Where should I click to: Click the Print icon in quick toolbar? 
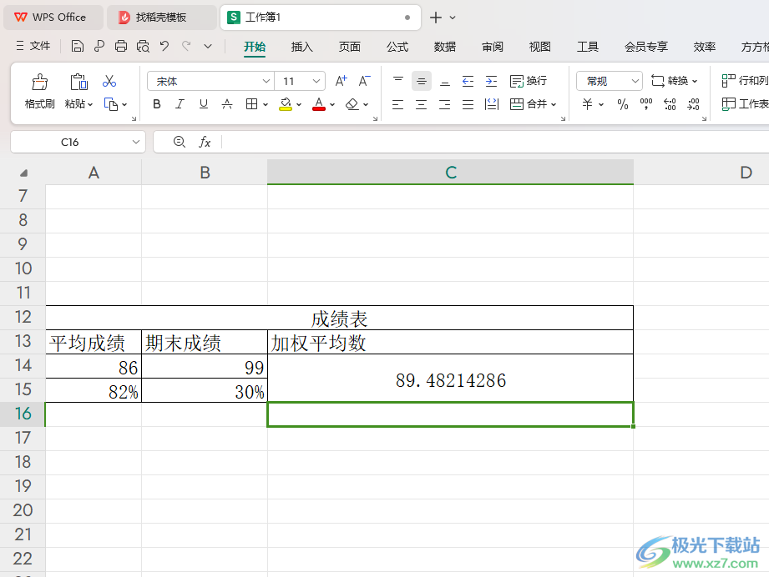[120, 47]
